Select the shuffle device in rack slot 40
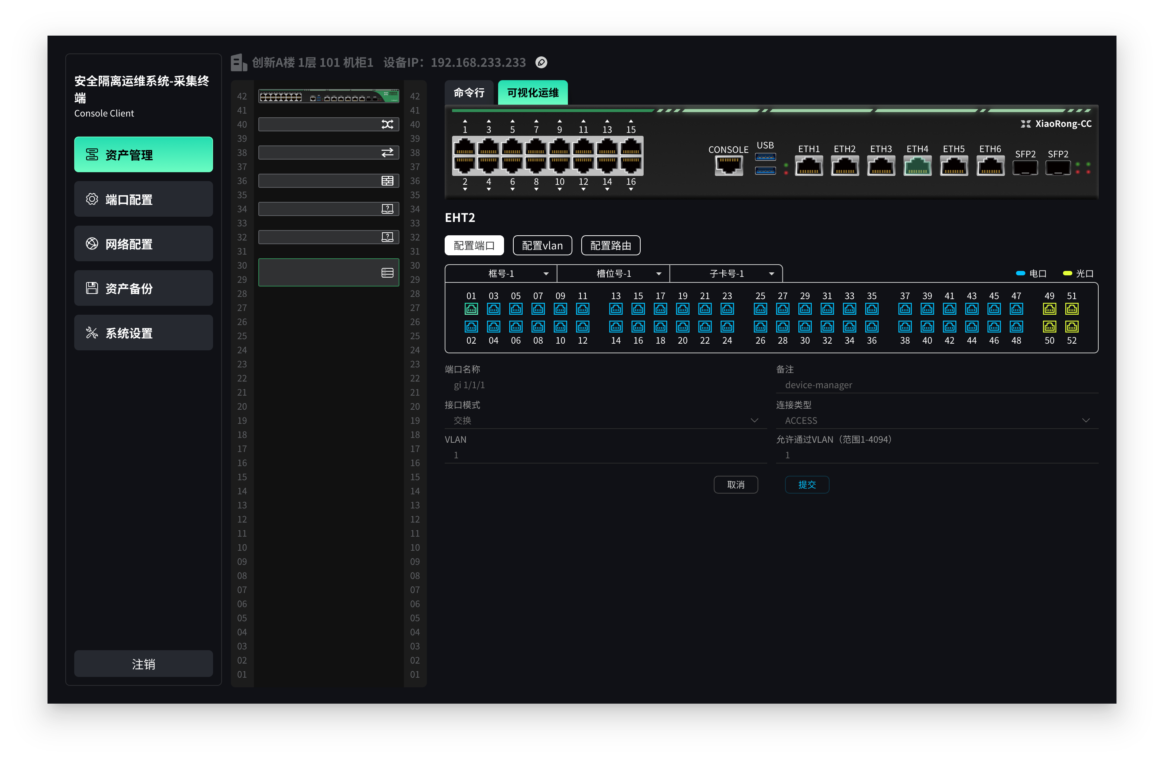The height and width of the screenshot is (763, 1164). pos(328,124)
